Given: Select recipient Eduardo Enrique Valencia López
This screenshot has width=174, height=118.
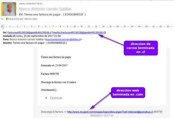Looking at the screenshot, I should (23, 19).
